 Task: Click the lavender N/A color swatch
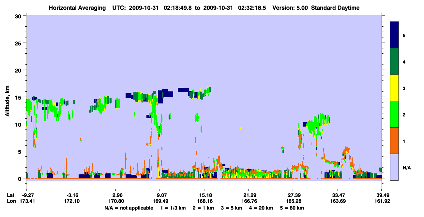[x=394, y=167]
